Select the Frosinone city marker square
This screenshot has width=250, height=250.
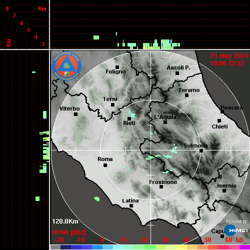coord(161,187)
